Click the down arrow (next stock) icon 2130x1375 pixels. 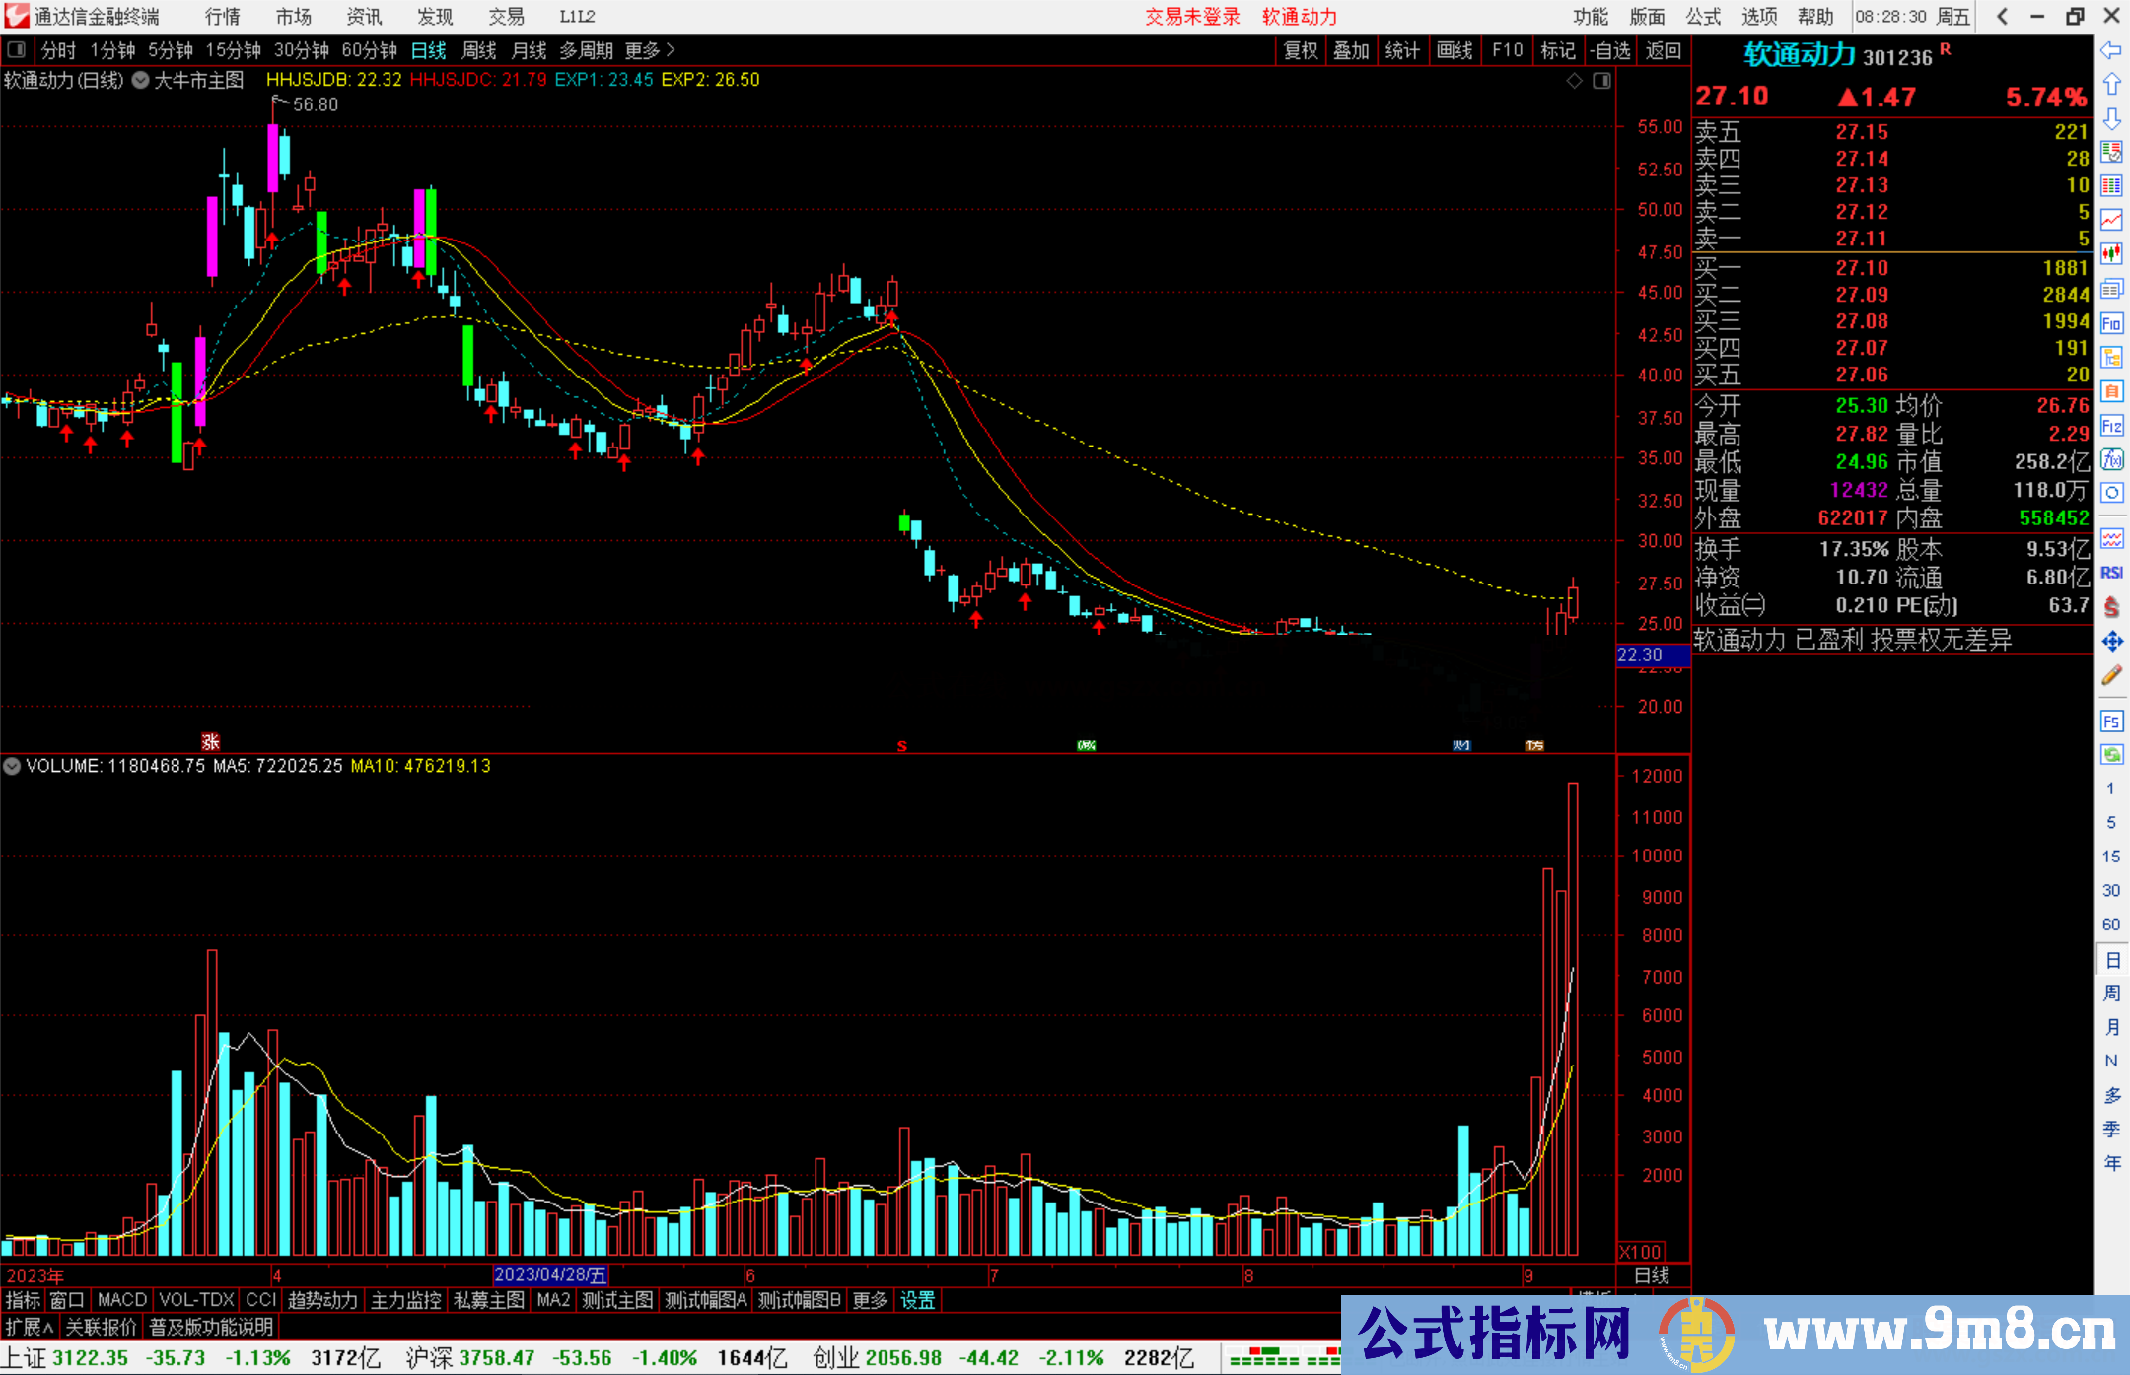click(2111, 119)
